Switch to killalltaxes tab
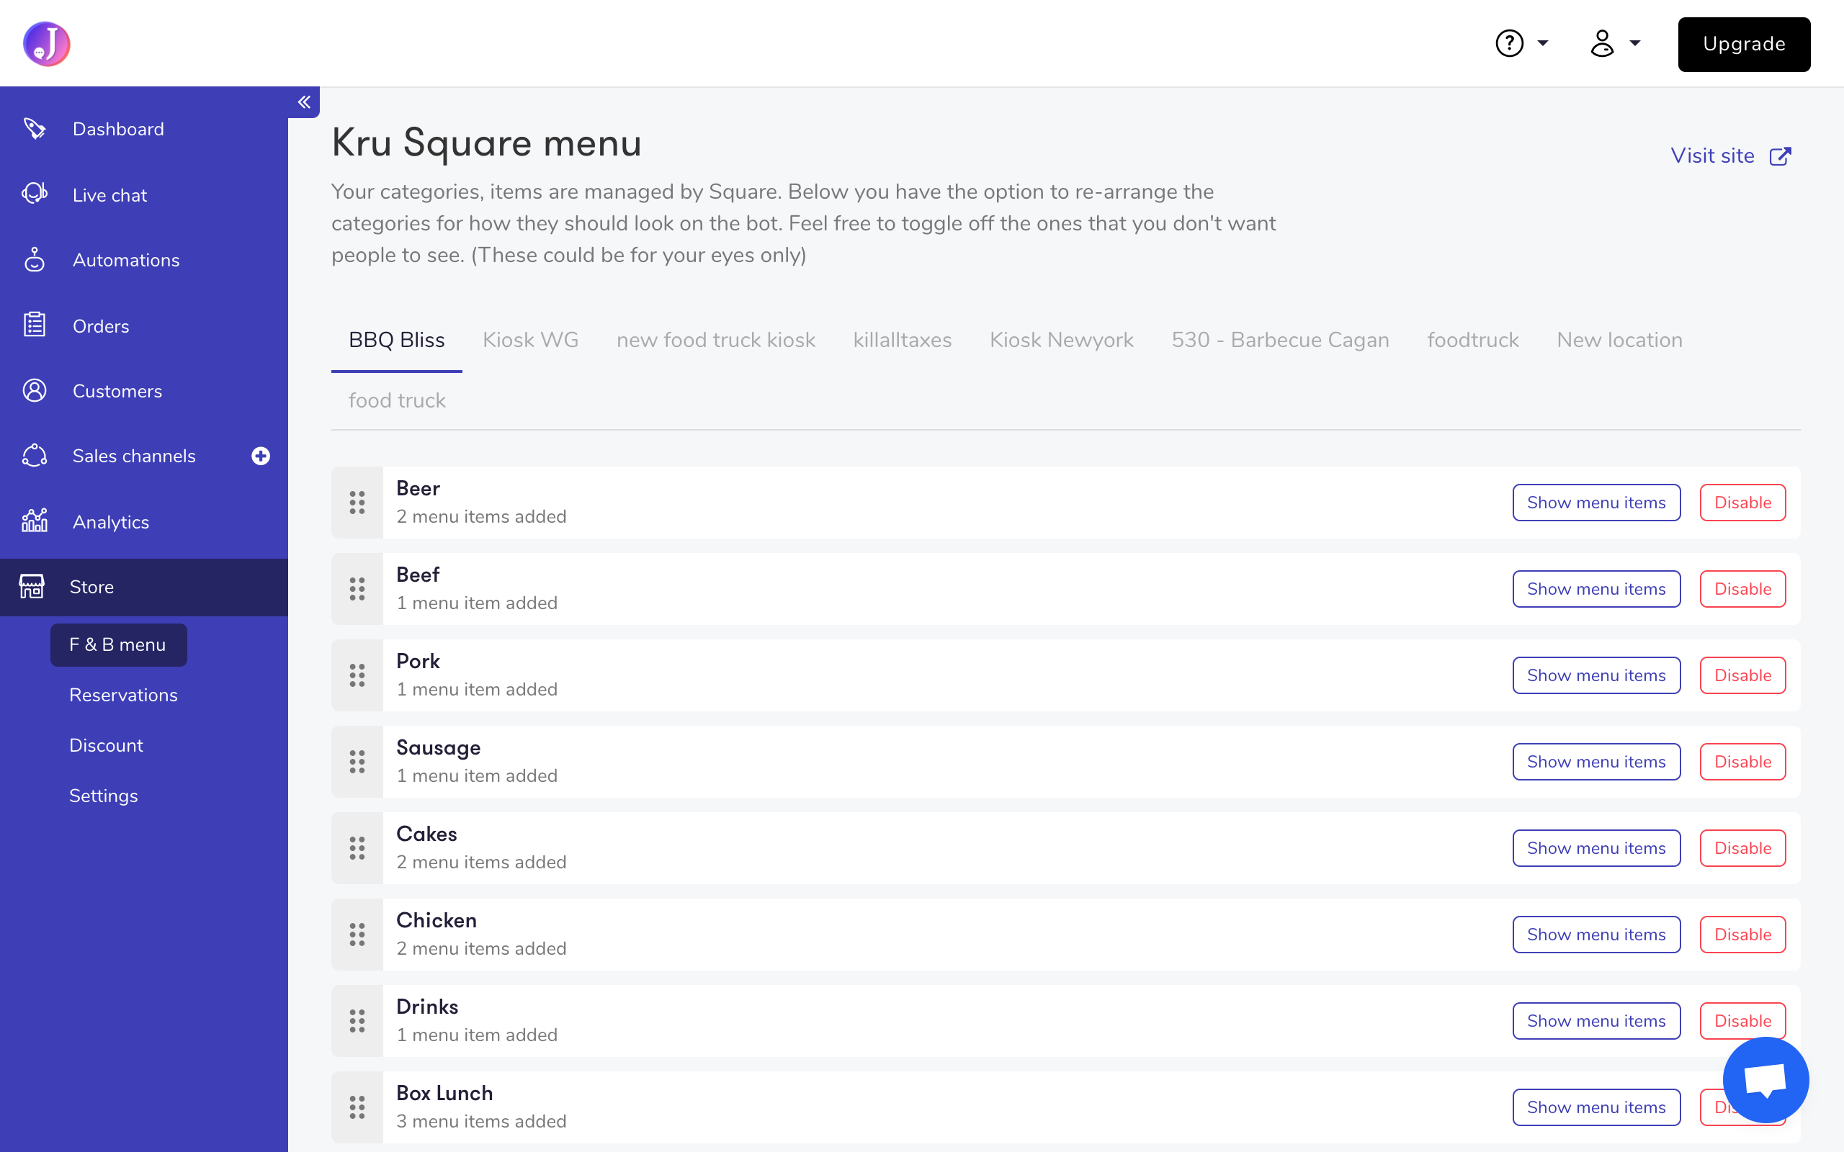The height and width of the screenshot is (1152, 1844). 902,340
